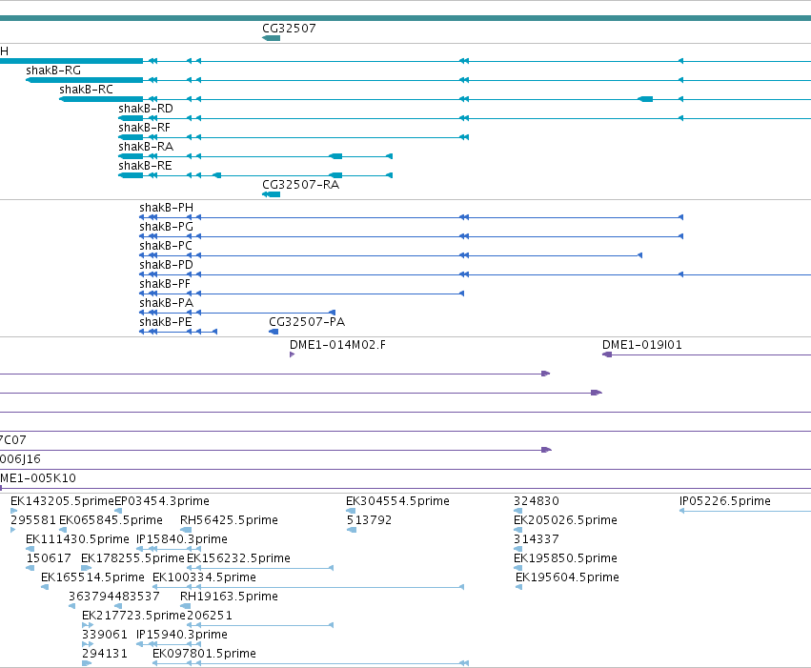This screenshot has width=811, height=668.
Task: Click the DME1-019I01 clone label
Action: pos(642,345)
